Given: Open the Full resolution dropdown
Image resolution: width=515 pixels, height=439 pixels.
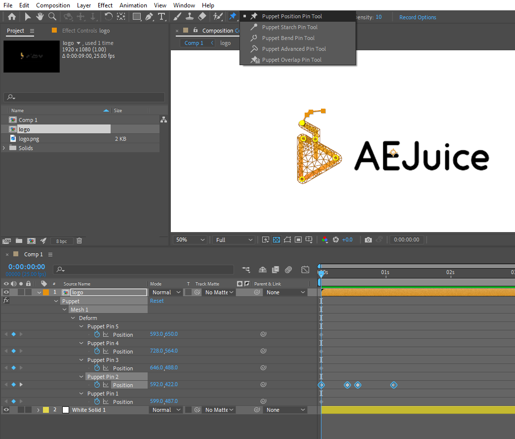Looking at the screenshot, I should click(x=234, y=240).
